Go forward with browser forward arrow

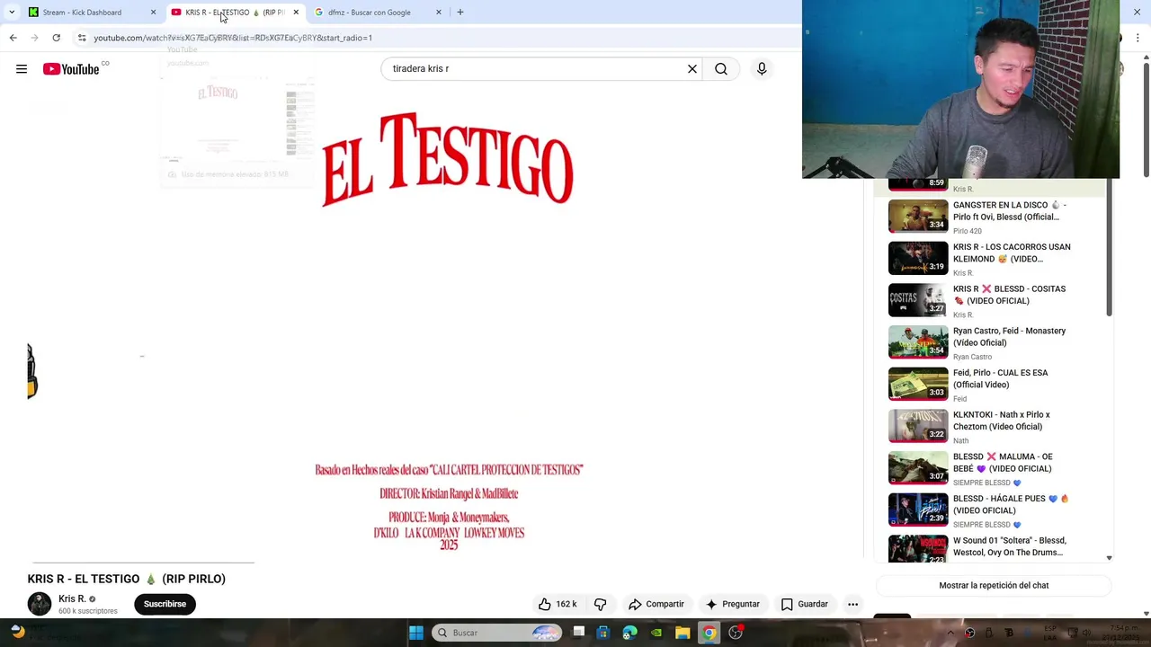point(34,38)
